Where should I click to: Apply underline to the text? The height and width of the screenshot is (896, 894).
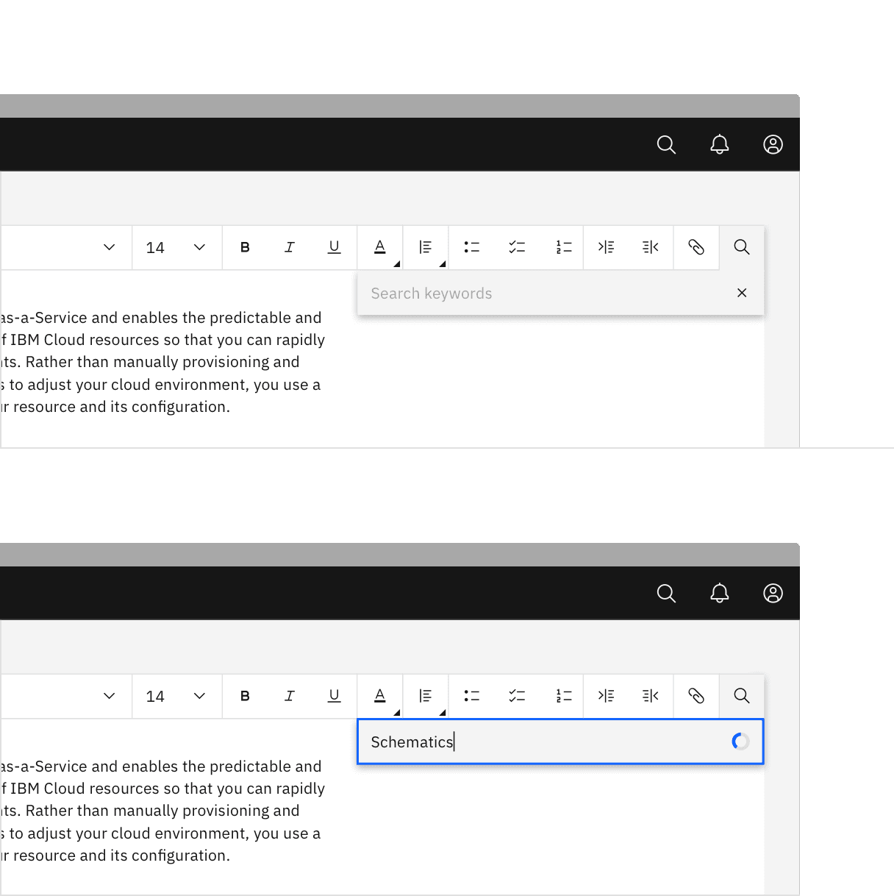coord(335,247)
